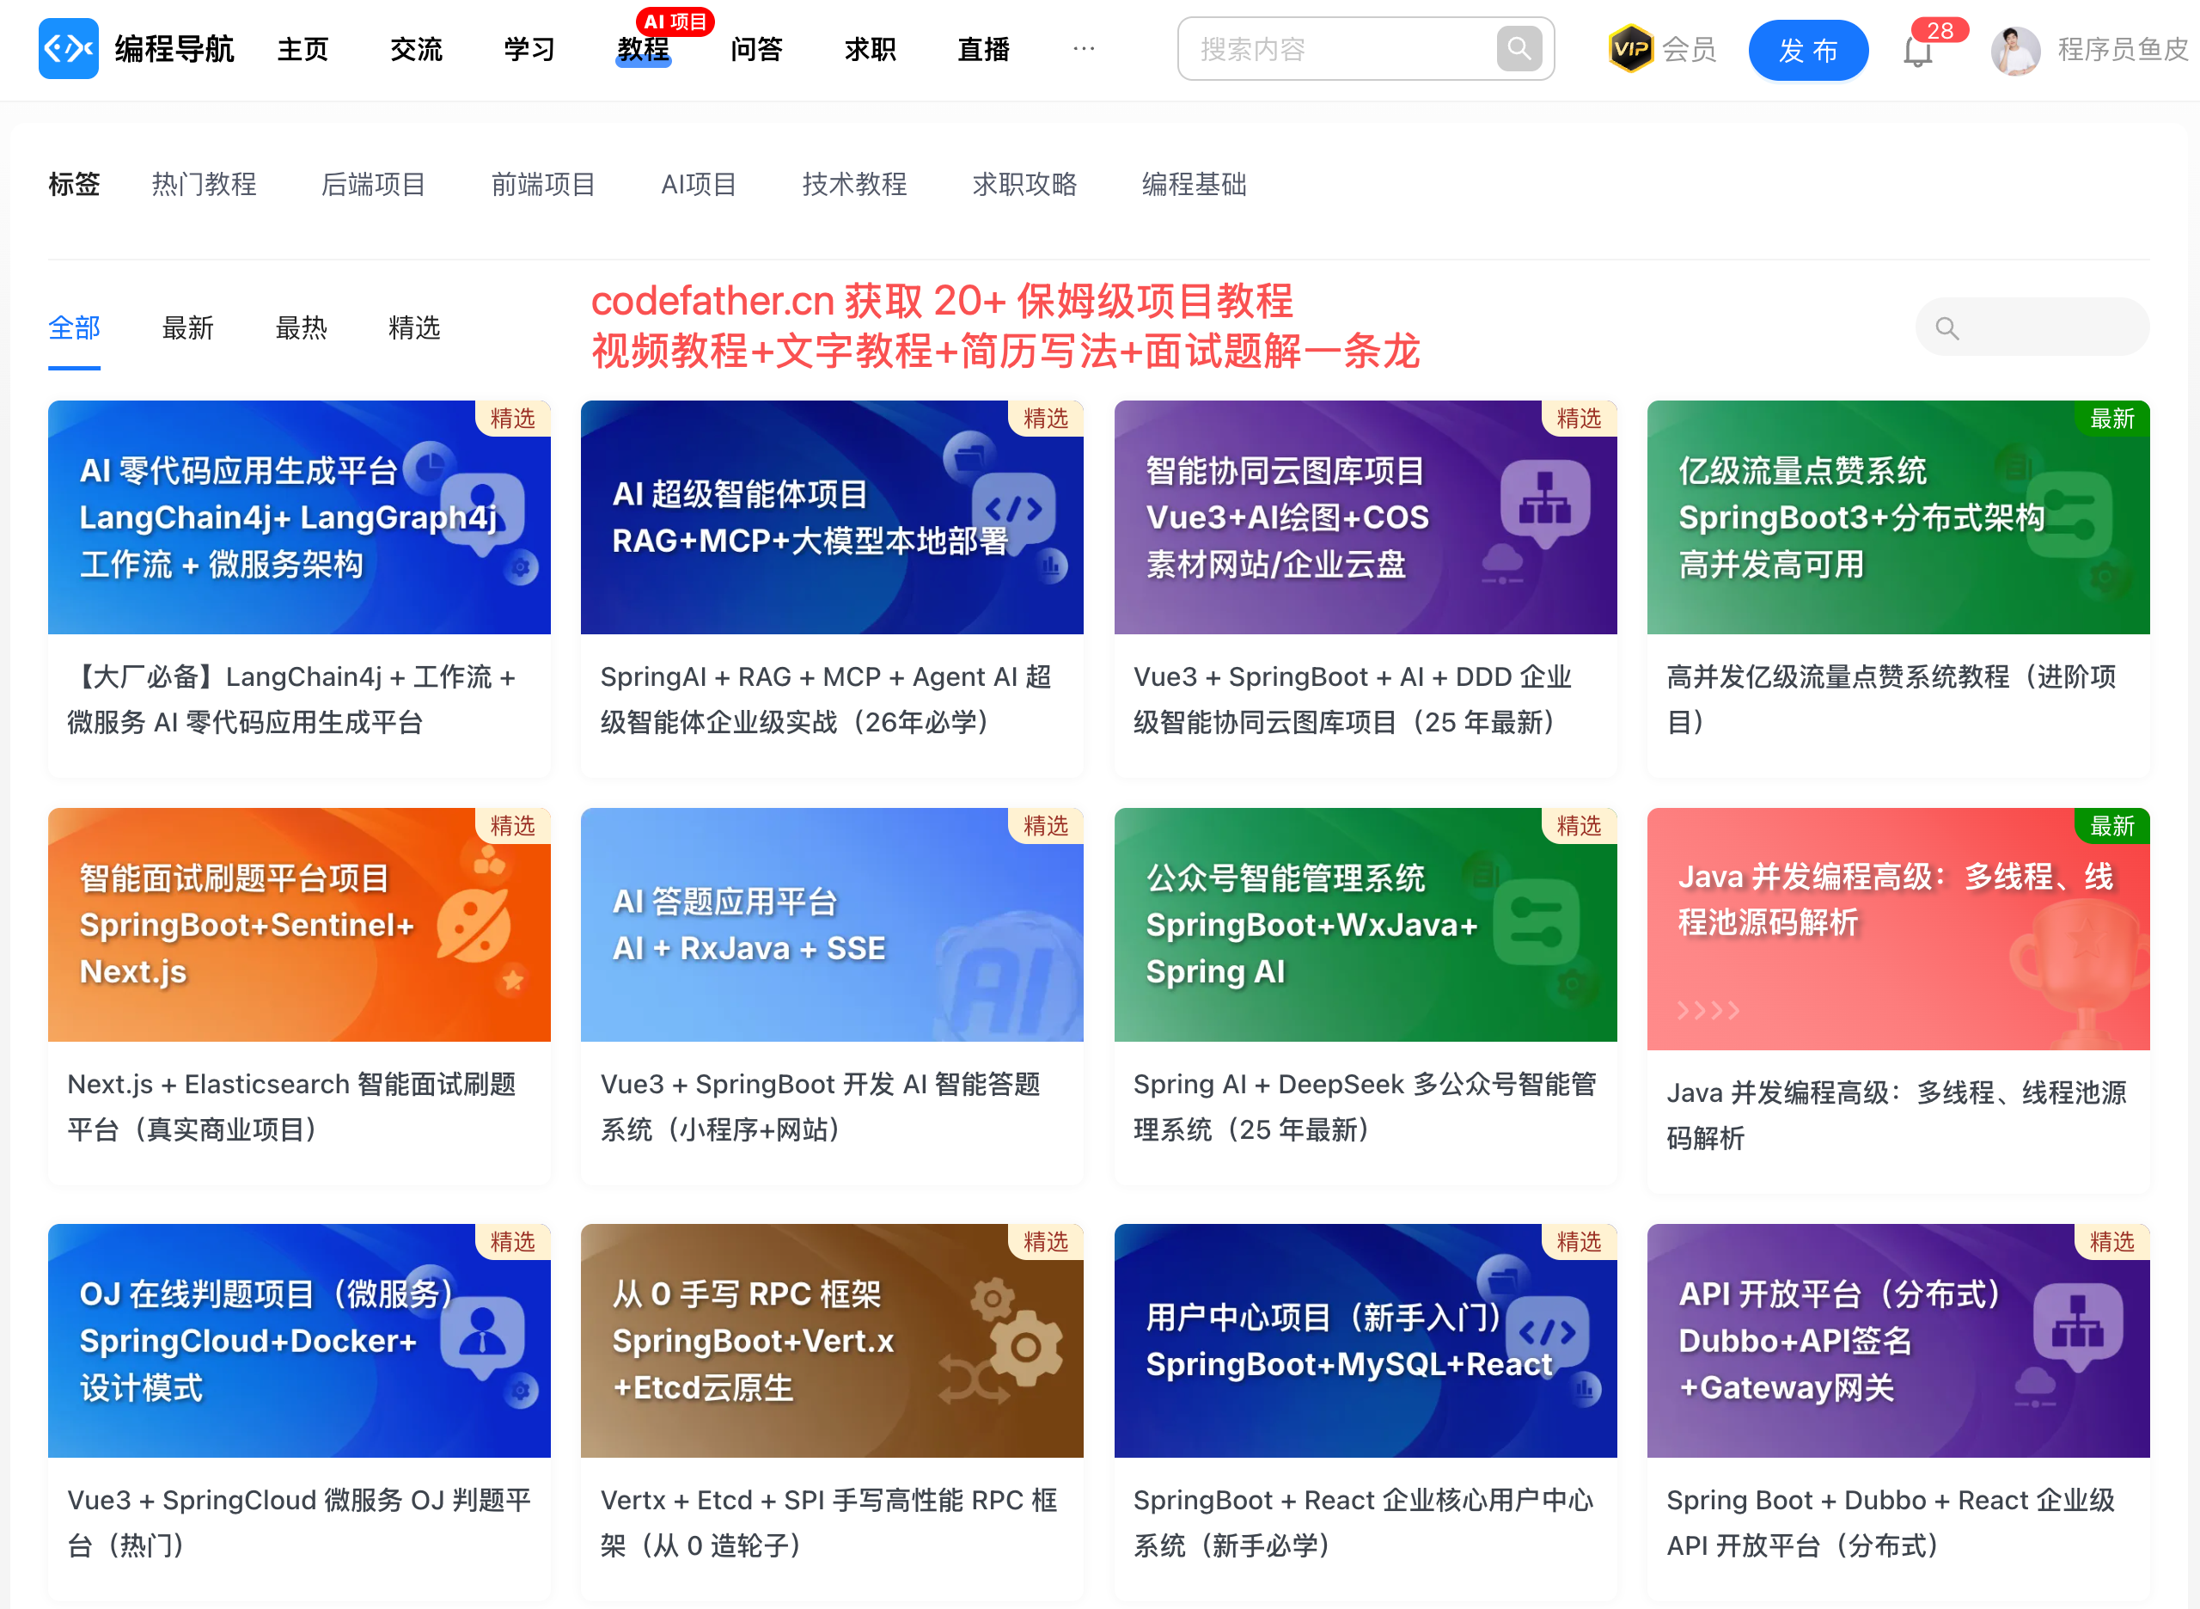
Task: Open the AI 超级智能体项目 course thumbnail
Action: click(831, 517)
